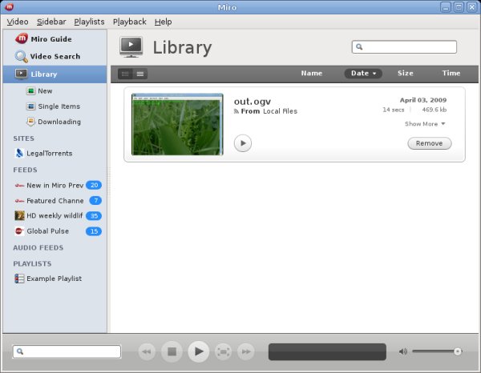Click the Library monitor header icon
Viewport: 481px width, 373px height.
tap(131, 47)
